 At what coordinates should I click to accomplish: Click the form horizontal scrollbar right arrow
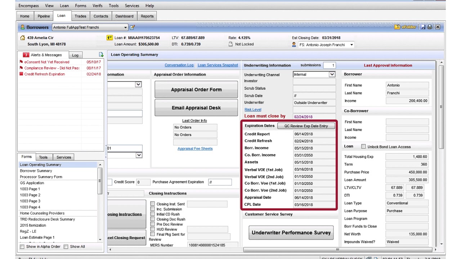[435, 250]
